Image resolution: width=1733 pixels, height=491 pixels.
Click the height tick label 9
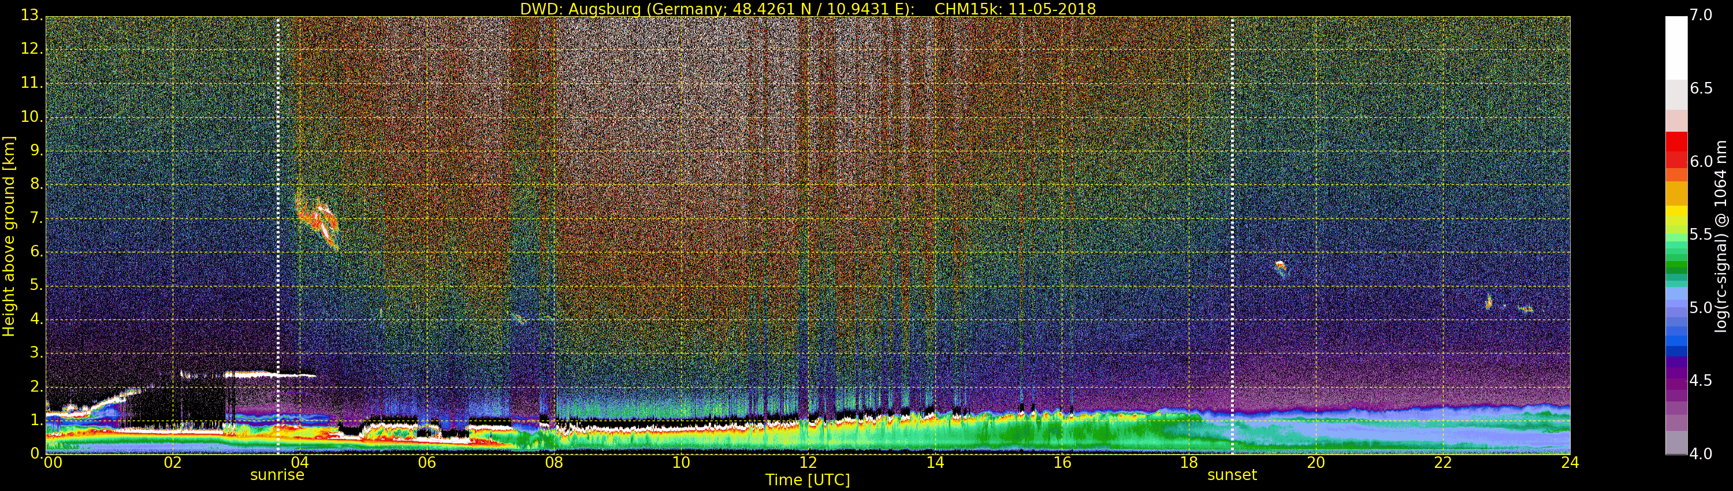[x=36, y=151]
